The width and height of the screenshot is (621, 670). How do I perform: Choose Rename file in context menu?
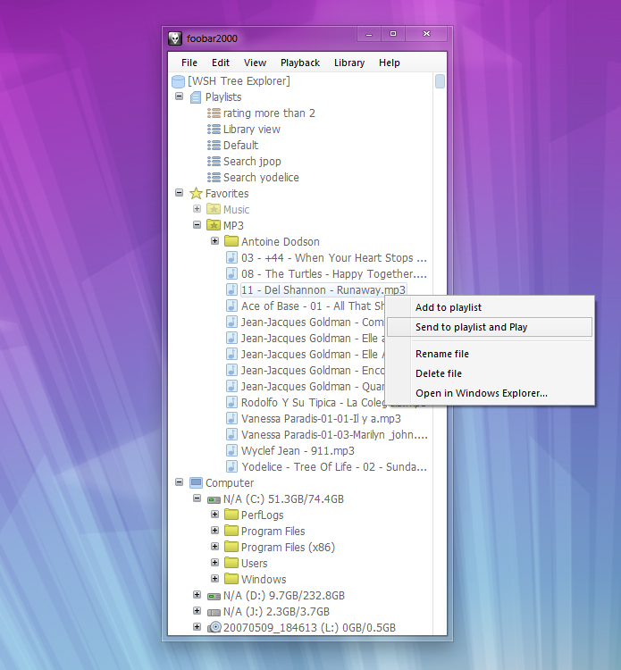point(490,354)
